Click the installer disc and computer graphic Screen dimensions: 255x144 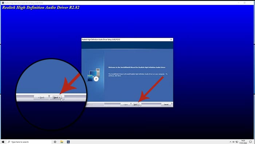click(94, 75)
